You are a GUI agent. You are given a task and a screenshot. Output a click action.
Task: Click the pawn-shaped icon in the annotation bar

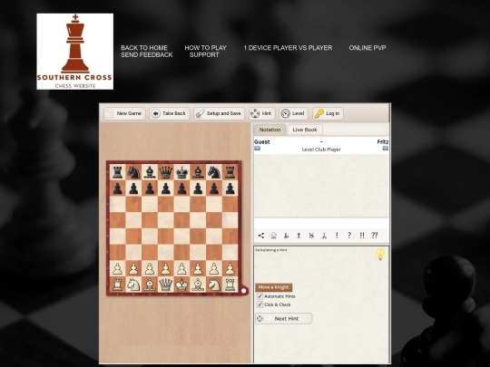pos(286,236)
